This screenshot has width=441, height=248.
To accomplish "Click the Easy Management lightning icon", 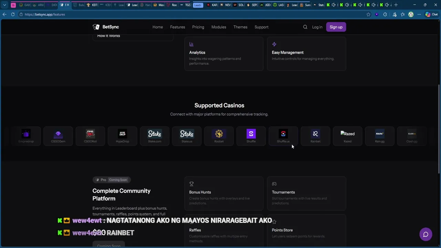I will click(x=274, y=44).
